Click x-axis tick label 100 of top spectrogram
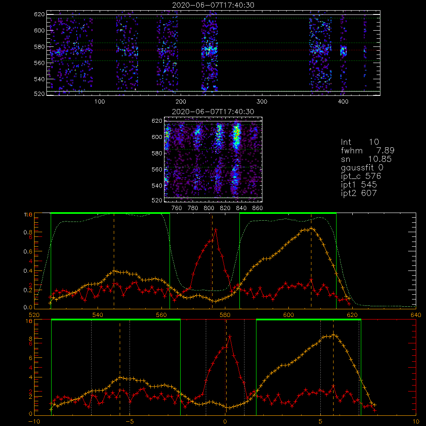 100,102
